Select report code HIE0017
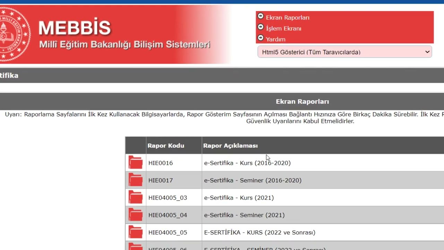This screenshot has width=444, height=250. (x=161, y=180)
